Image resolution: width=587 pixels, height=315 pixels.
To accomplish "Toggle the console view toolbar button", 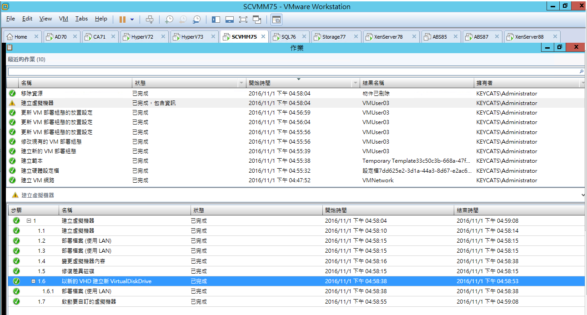I will (276, 19).
